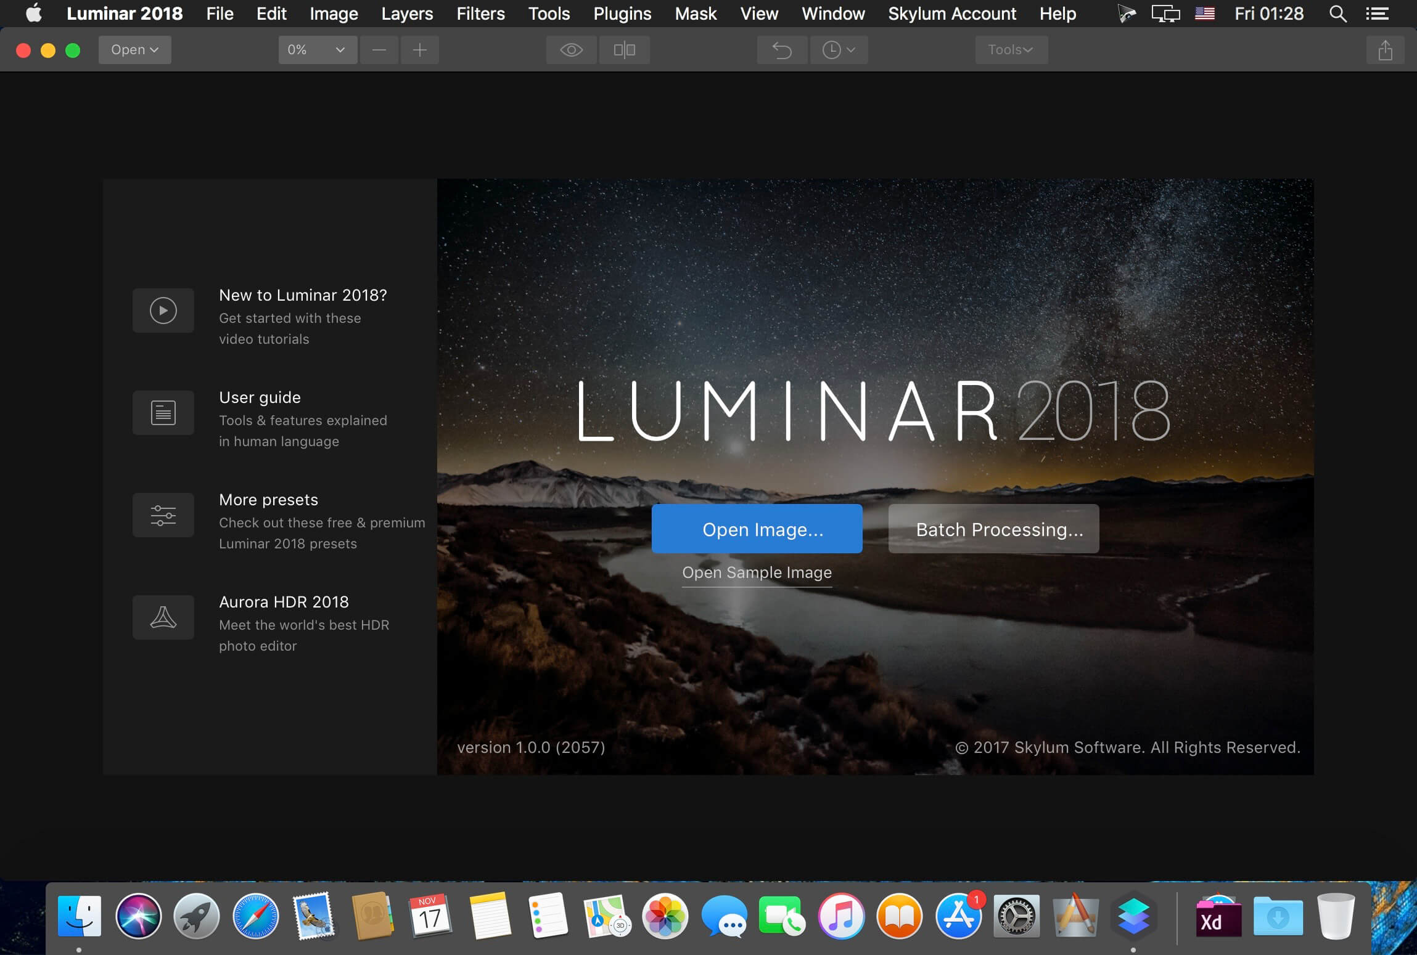Open the Tools menu in menu bar

[x=549, y=14]
